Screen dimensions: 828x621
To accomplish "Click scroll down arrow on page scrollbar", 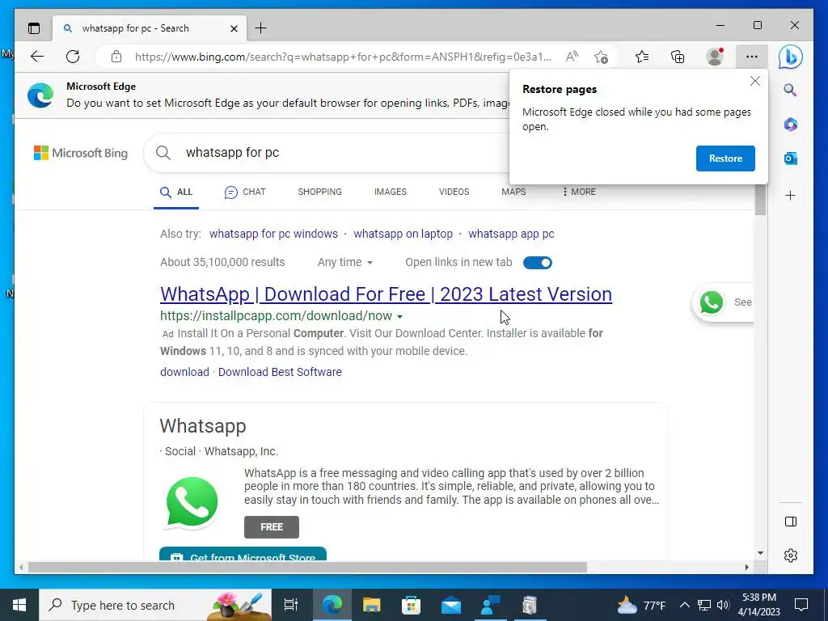I will [x=760, y=553].
